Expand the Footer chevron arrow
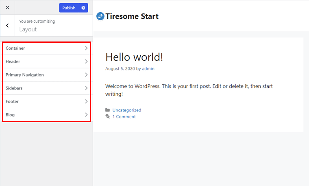Viewport: 309px width, 186px height. [86, 101]
